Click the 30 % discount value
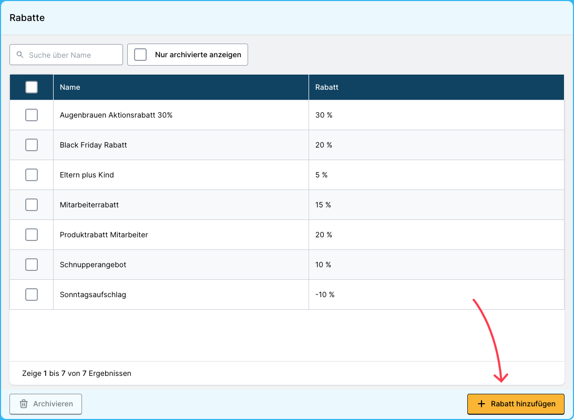574x420 pixels. point(324,115)
